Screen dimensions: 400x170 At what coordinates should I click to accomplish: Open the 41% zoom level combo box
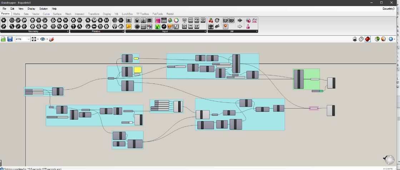(23, 39)
